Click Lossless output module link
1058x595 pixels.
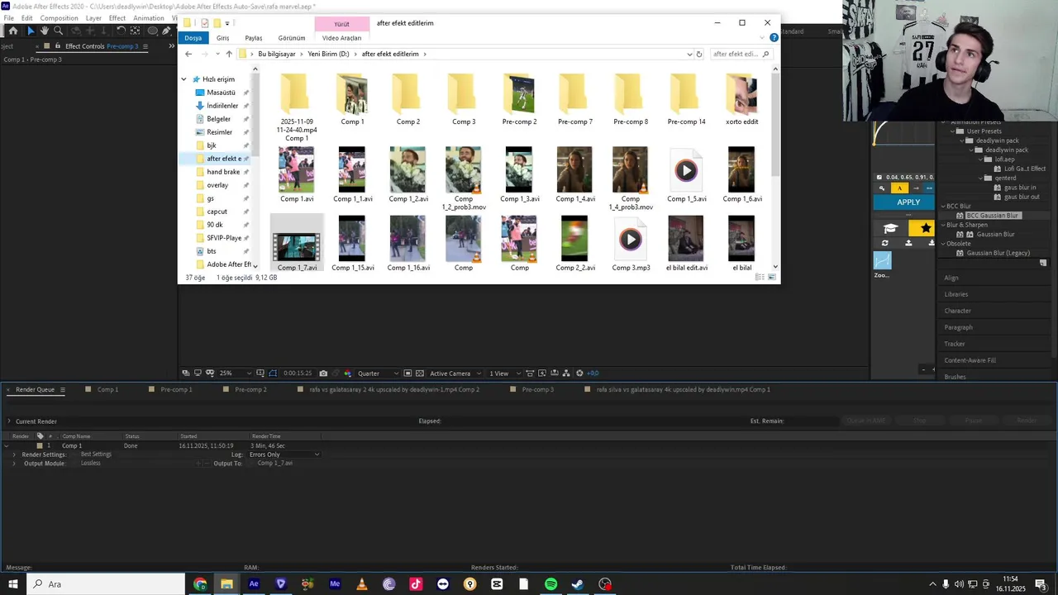point(90,464)
